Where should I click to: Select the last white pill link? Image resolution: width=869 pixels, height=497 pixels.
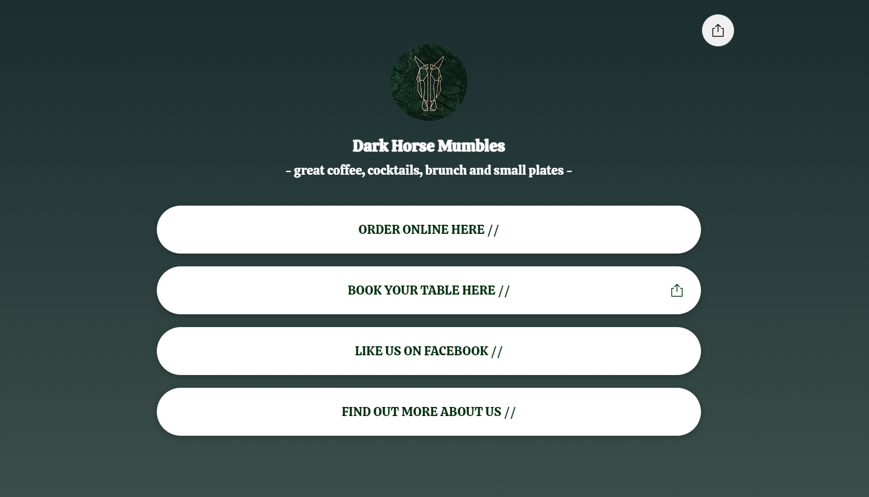click(x=428, y=412)
